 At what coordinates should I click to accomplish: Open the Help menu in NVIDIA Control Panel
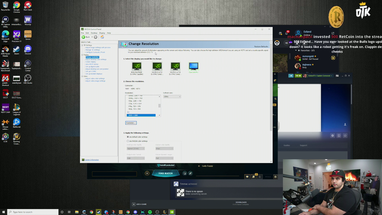coord(109,33)
